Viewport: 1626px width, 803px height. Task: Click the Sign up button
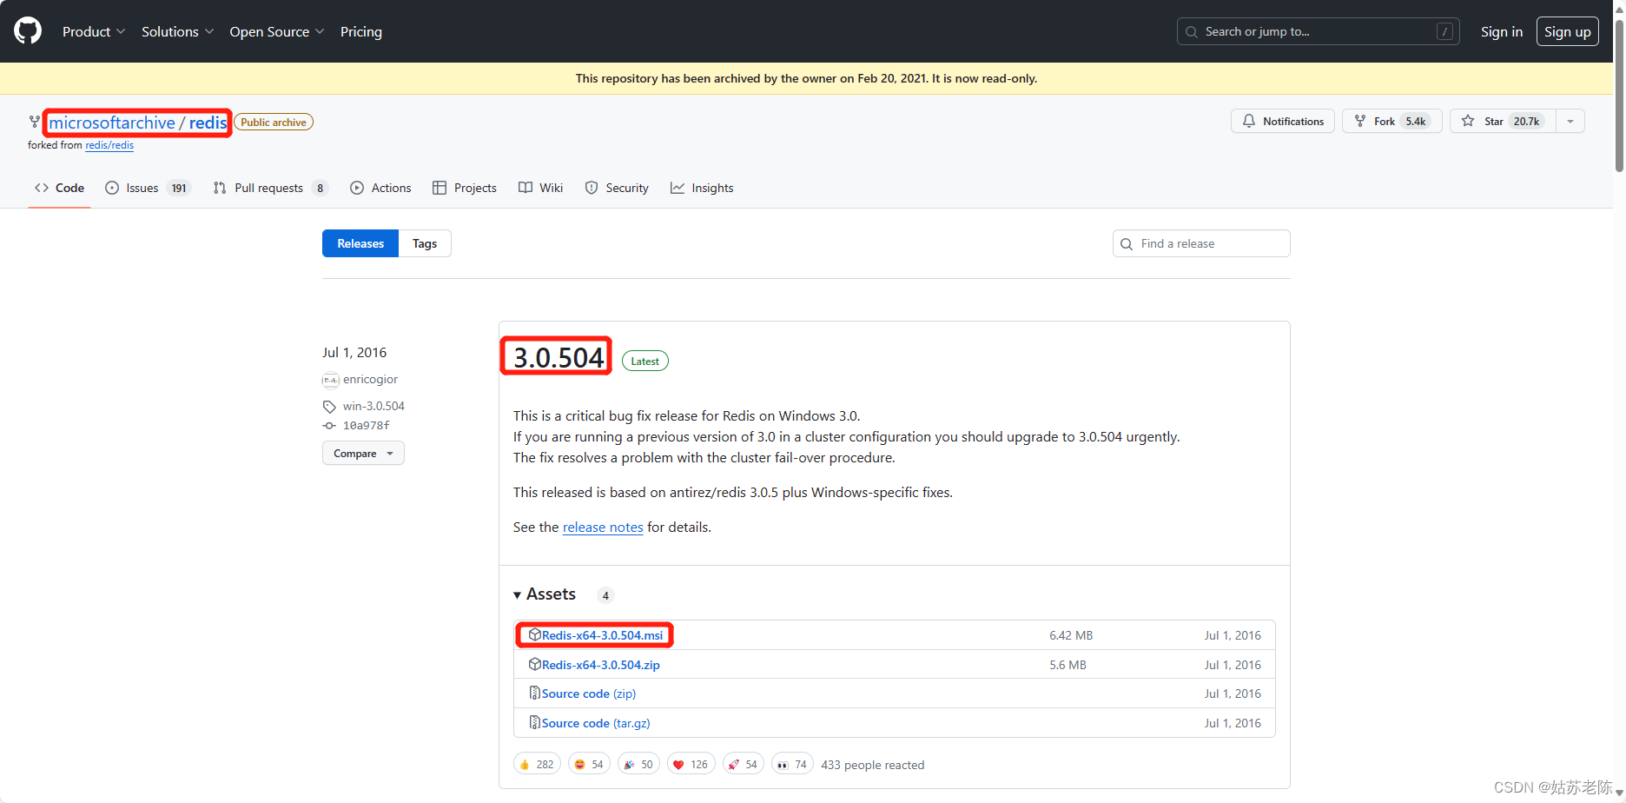pos(1568,31)
